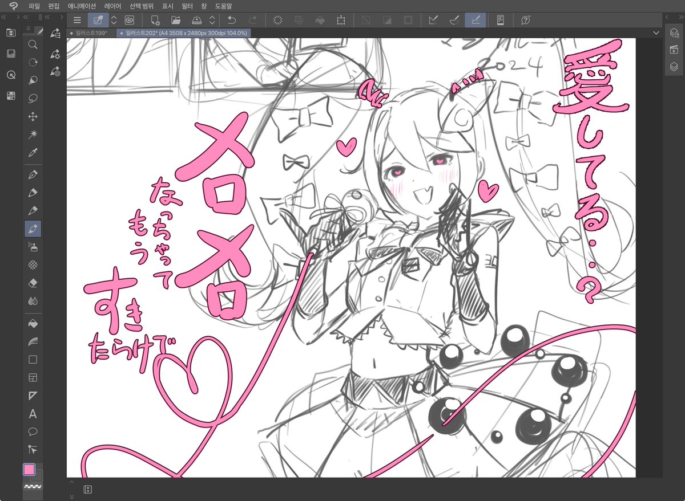This screenshot has height=501, width=685.
Task: Select the highlighted Decoration pen tool
Action: click(x=33, y=229)
